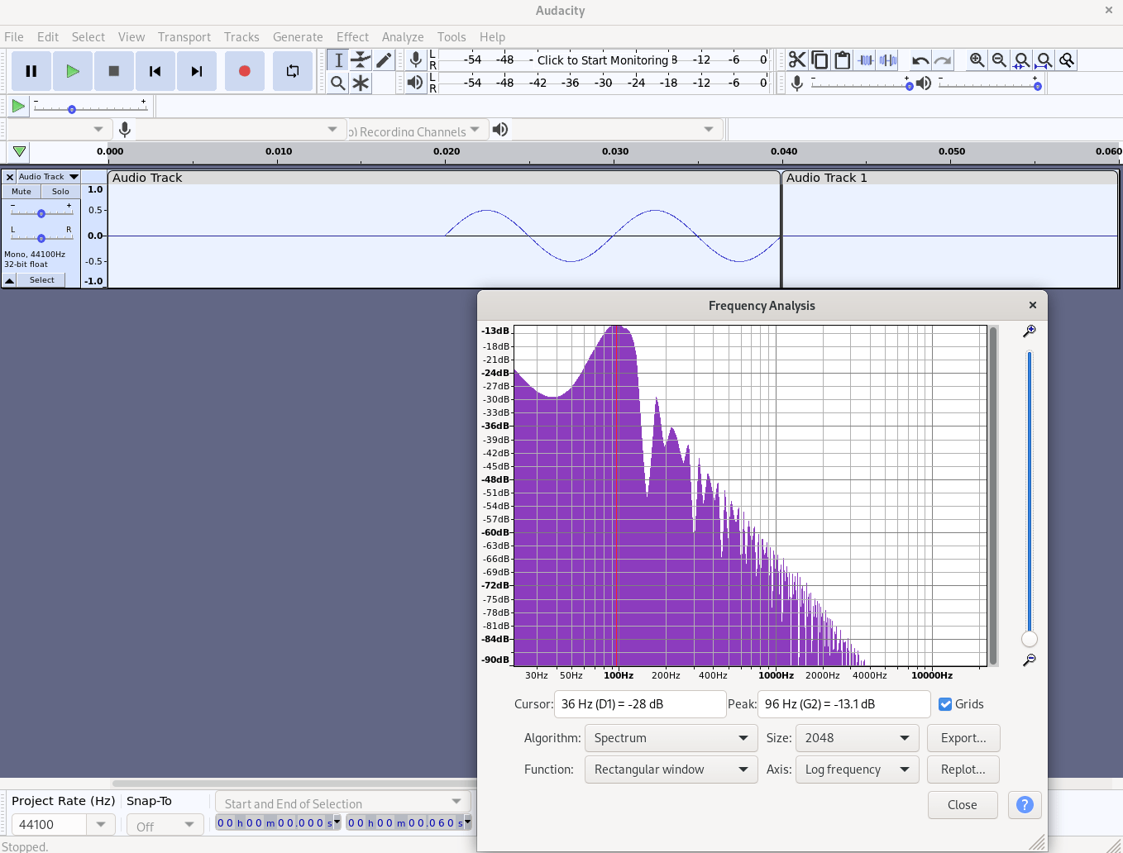Click the Export... button

point(963,738)
